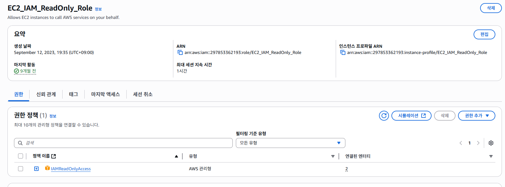The width and height of the screenshot is (505, 187).
Task: Click page number 1 in pagination
Action: coord(470,143)
